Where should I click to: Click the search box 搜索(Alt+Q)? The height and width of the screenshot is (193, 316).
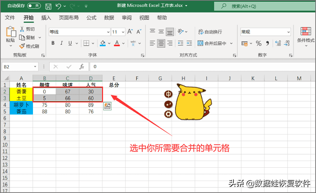(265, 6)
